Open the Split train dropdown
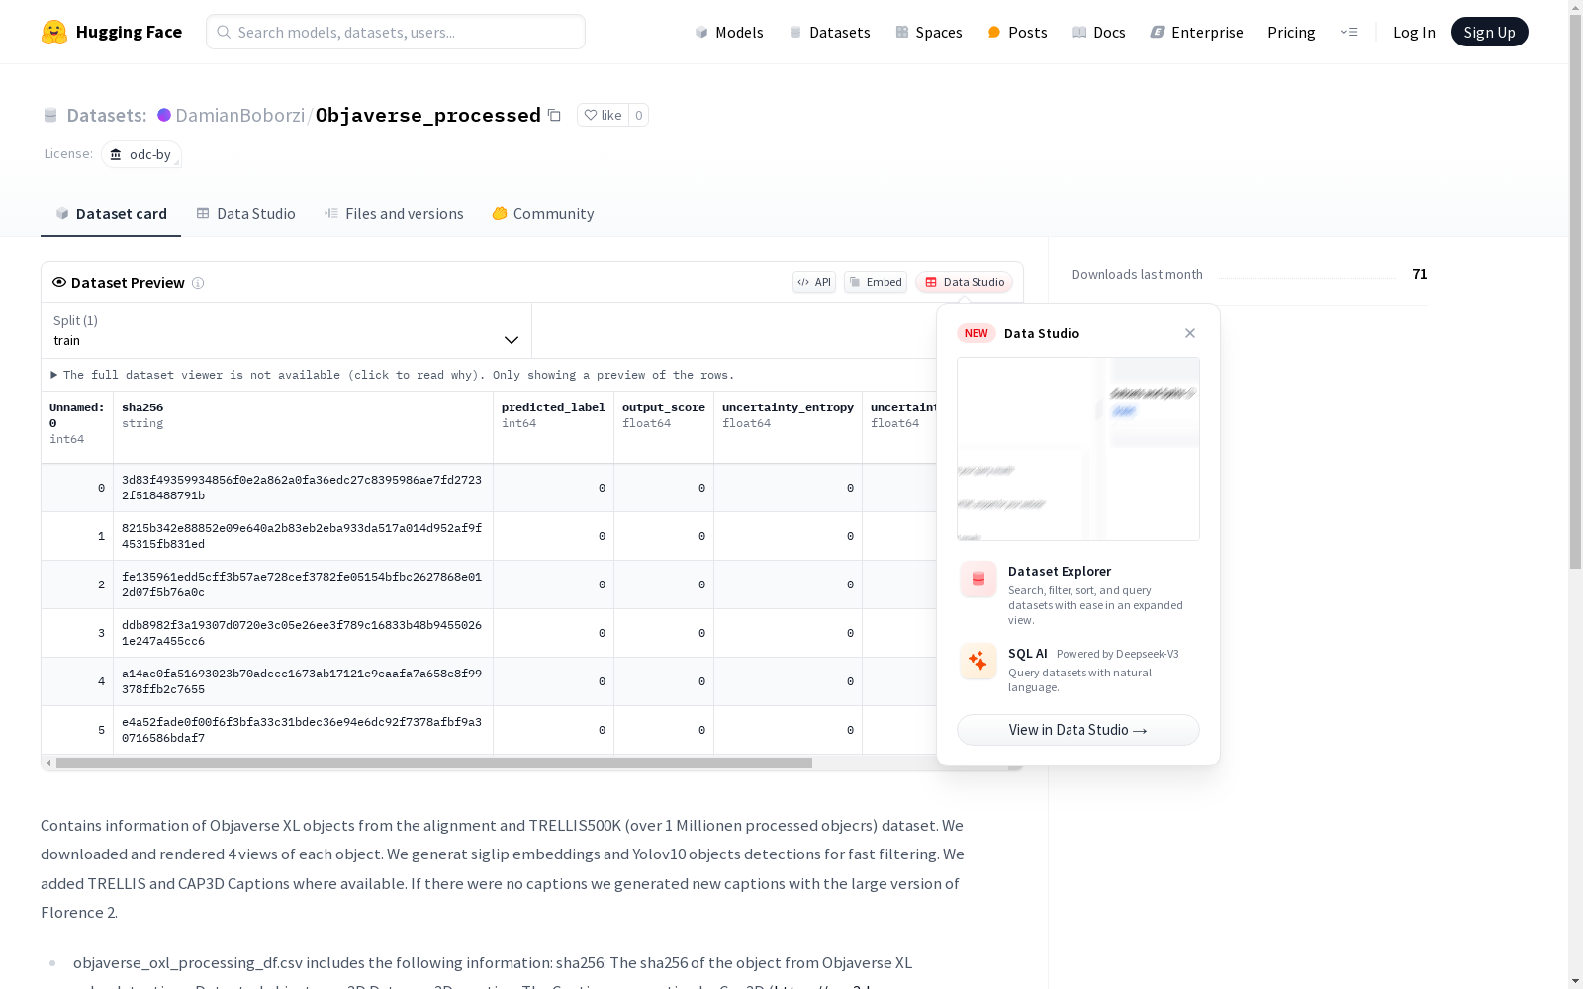Screen dimensions: 1583x989 (287, 330)
